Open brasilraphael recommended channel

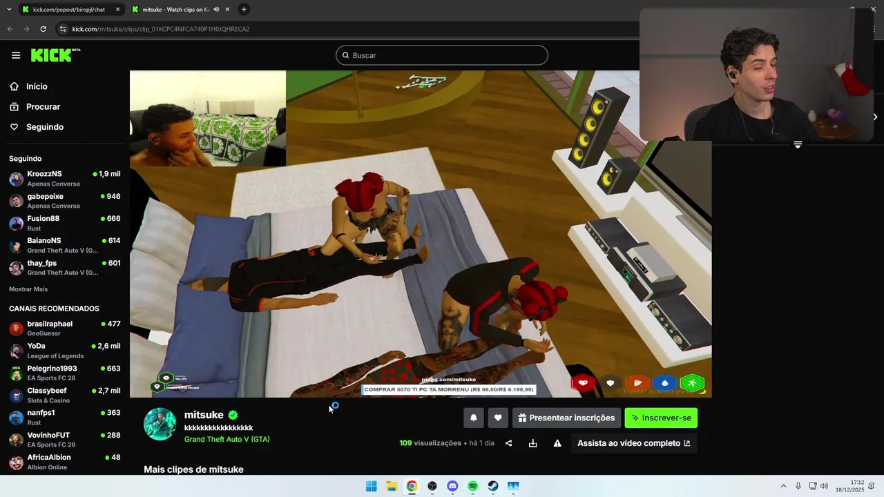pos(64,329)
